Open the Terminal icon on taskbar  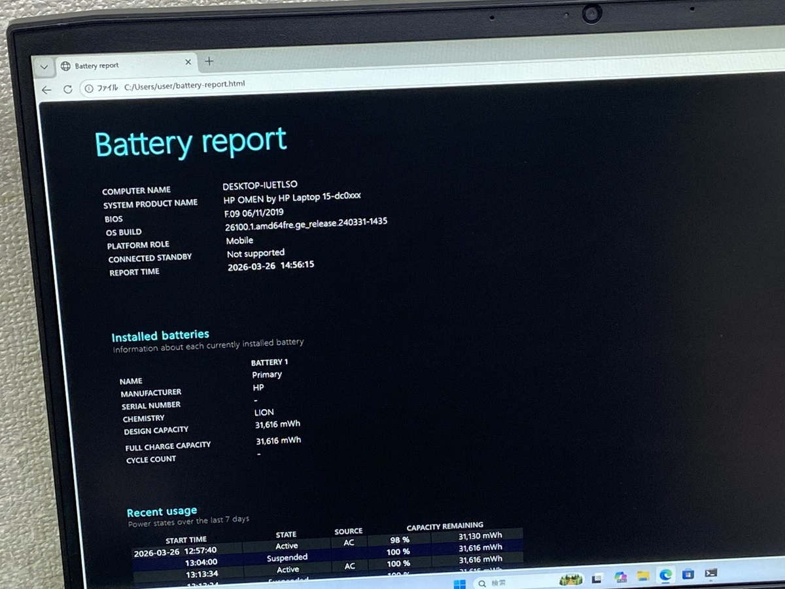tap(711, 573)
